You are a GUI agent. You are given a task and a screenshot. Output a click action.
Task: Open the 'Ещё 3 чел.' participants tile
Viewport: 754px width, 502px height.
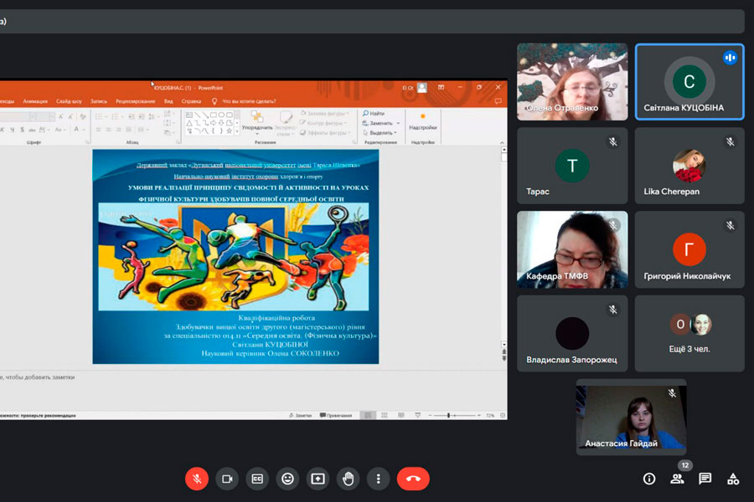[689, 333]
